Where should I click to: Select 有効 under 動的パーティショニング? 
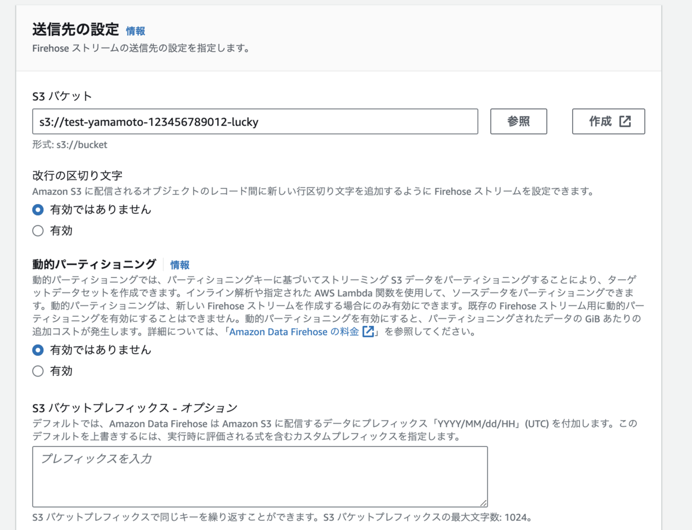38,371
